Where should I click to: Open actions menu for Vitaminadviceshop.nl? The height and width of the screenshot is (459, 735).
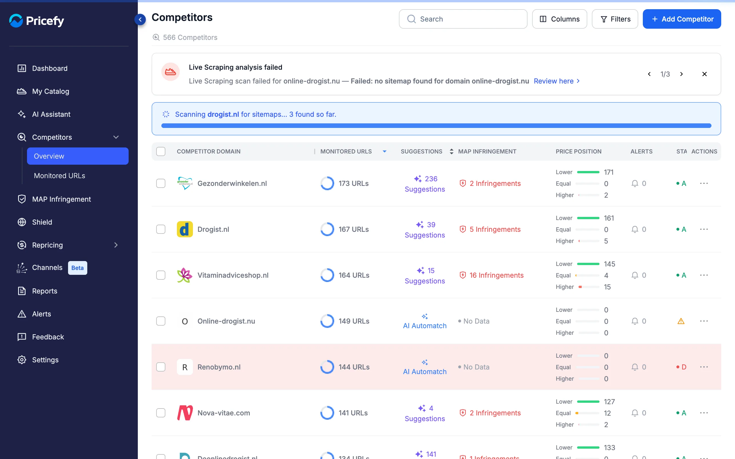click(704, 275)
